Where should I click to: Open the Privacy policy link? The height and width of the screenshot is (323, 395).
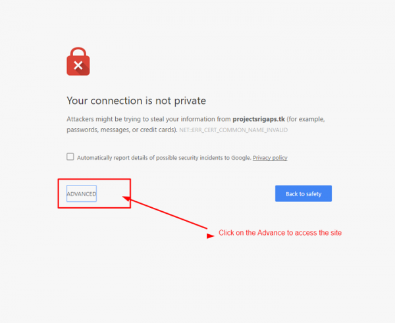270,158
